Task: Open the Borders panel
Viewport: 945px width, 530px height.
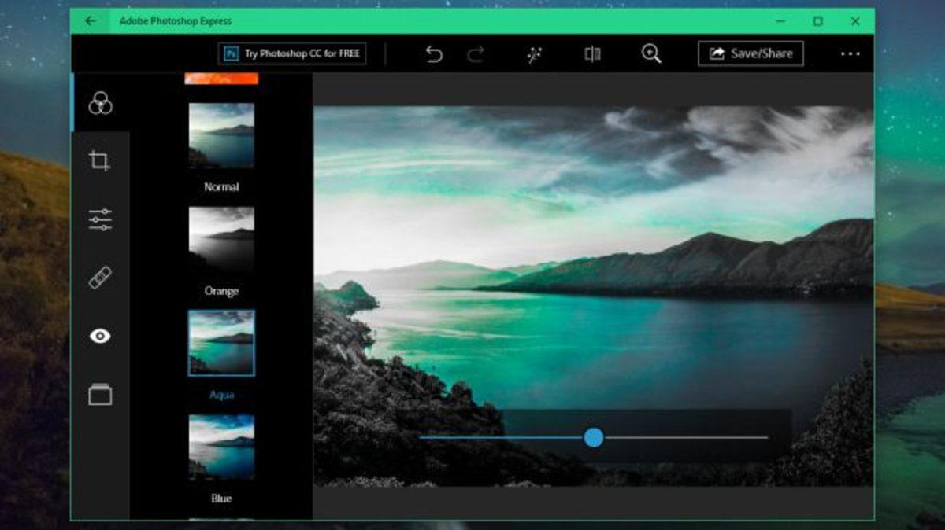Action: point(100,396)
